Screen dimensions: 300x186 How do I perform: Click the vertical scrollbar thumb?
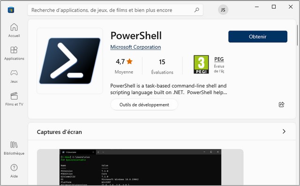[x=297, y=35]
